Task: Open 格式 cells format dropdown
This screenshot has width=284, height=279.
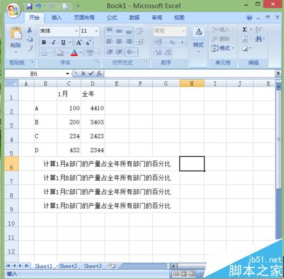Action: tap(223, 48)
